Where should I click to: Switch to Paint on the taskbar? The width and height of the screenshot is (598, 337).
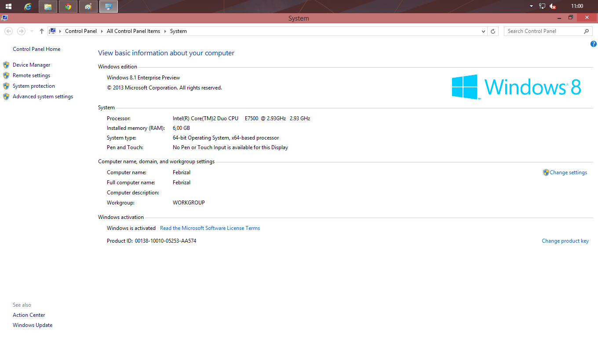click(88, 7)
